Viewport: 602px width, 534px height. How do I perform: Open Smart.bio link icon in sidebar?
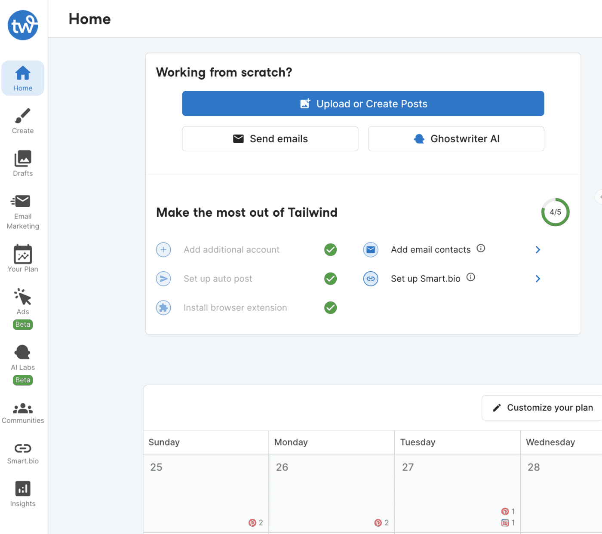[x=23, y=449]
